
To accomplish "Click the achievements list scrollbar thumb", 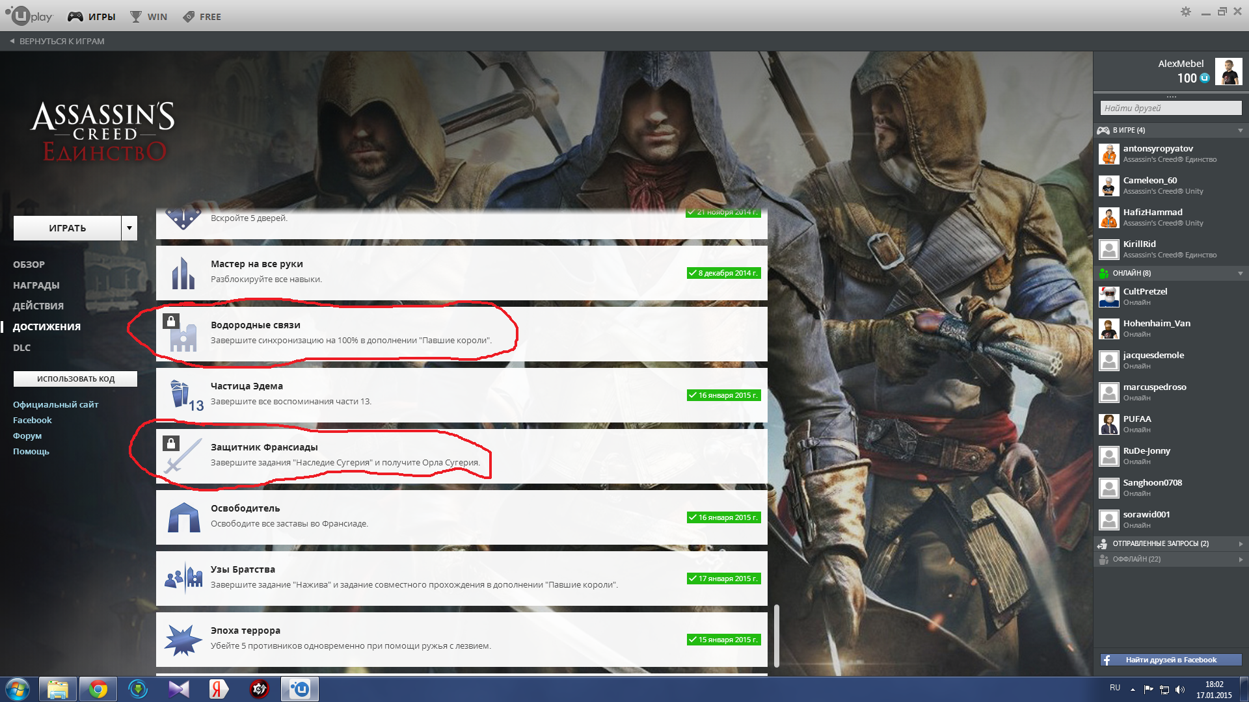I will (x=776, y=636).
